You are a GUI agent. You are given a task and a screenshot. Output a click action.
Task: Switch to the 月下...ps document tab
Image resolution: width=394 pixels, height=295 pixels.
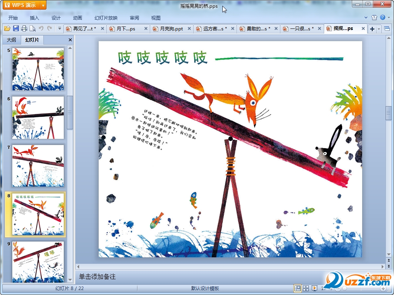(x=126, y=29)
